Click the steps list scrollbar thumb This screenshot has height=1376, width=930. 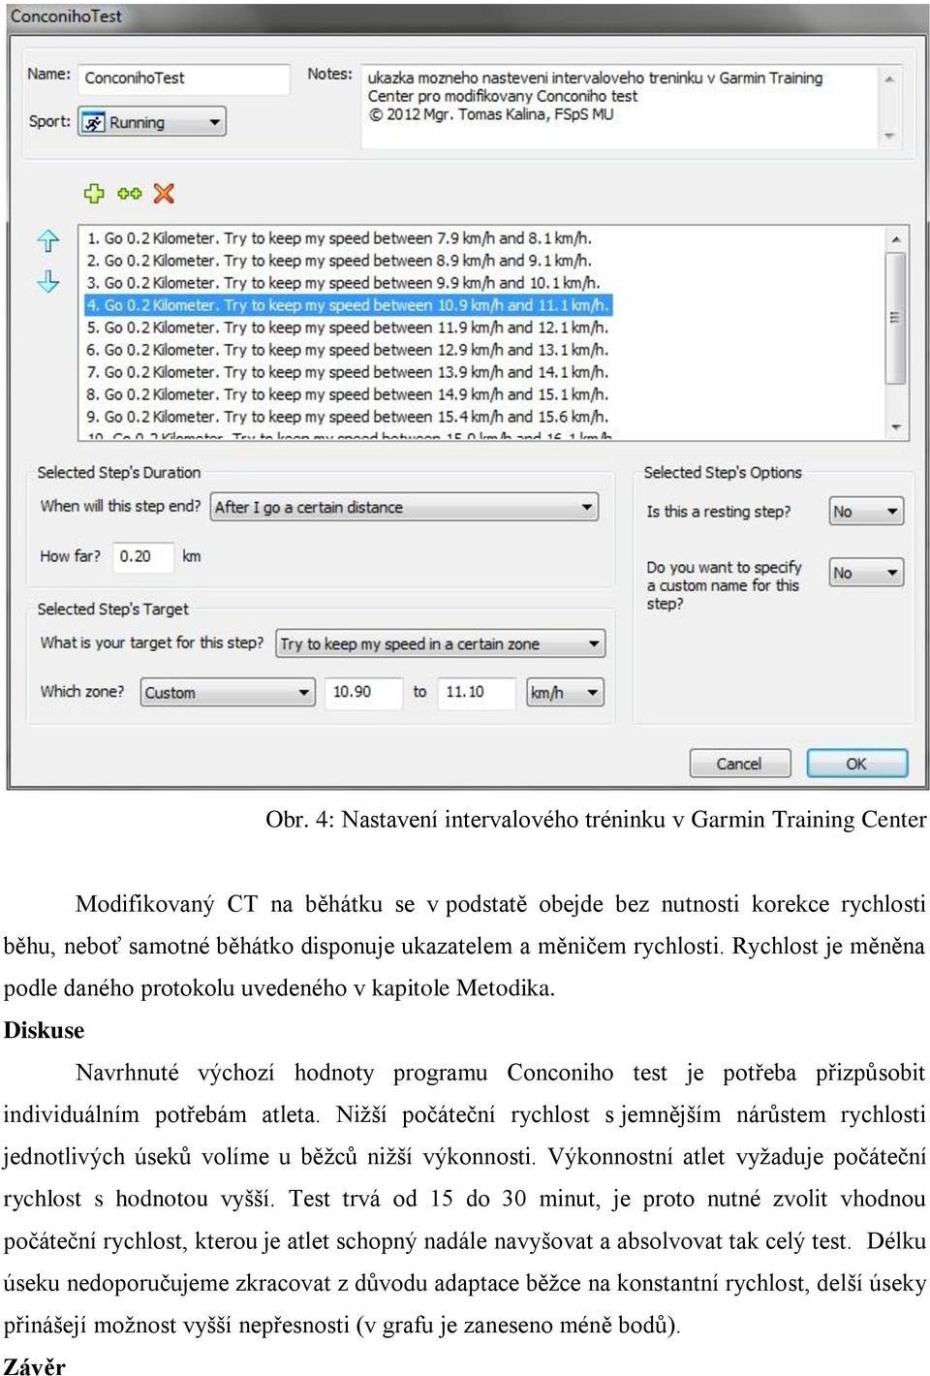(896, 318)
